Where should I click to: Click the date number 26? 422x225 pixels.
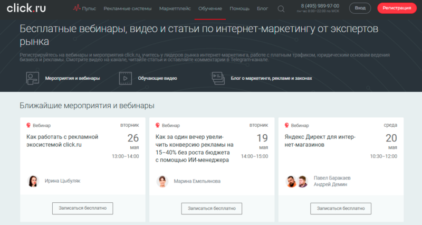point(133,138)
